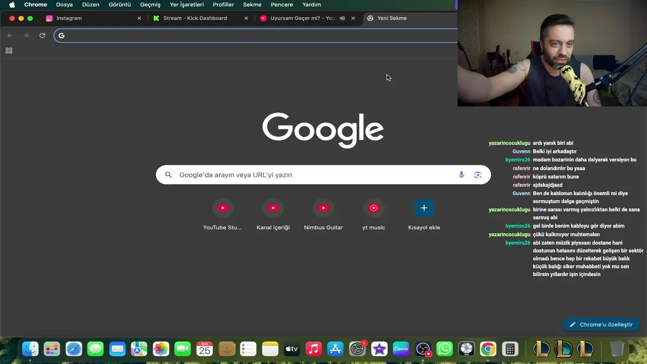Open FaceTime from the dock
Image resolution: width=647 pixels, height=364 pixels.
pyautogui.click(x=182, y=349)
